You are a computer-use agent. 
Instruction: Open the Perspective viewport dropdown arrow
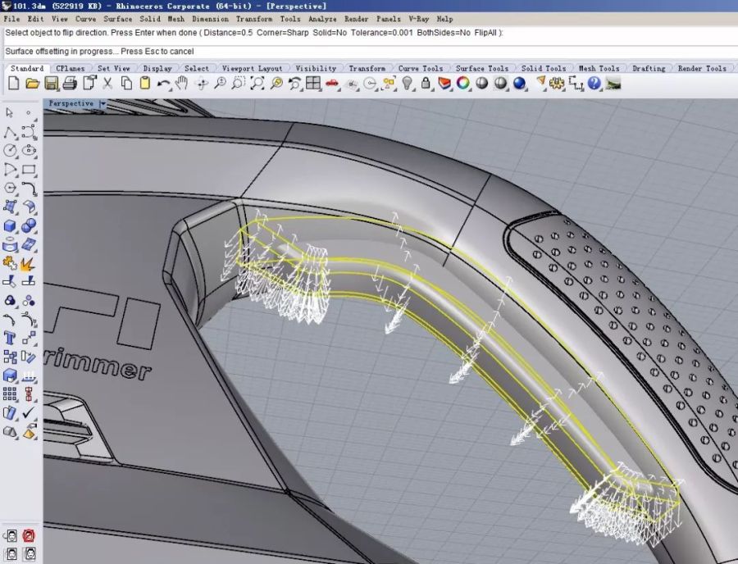[102, 104]
